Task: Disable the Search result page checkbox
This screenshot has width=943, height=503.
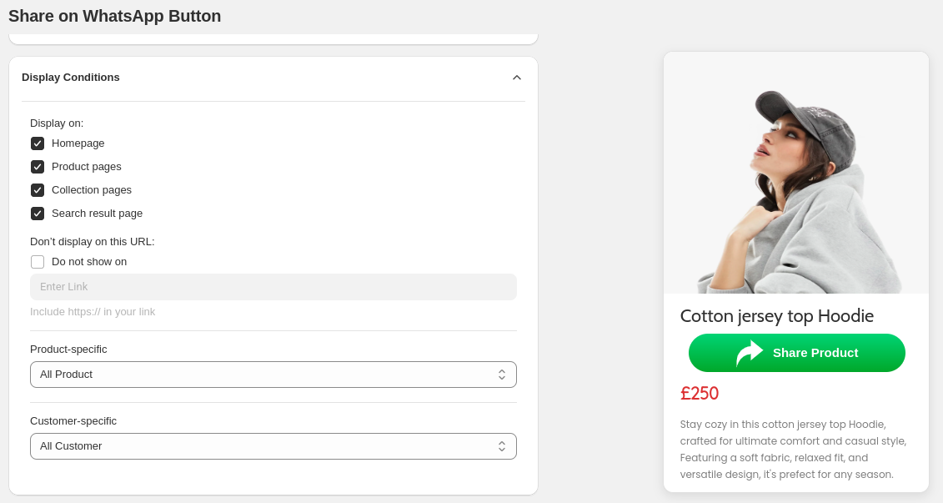Action: click(x=38, y=214)
